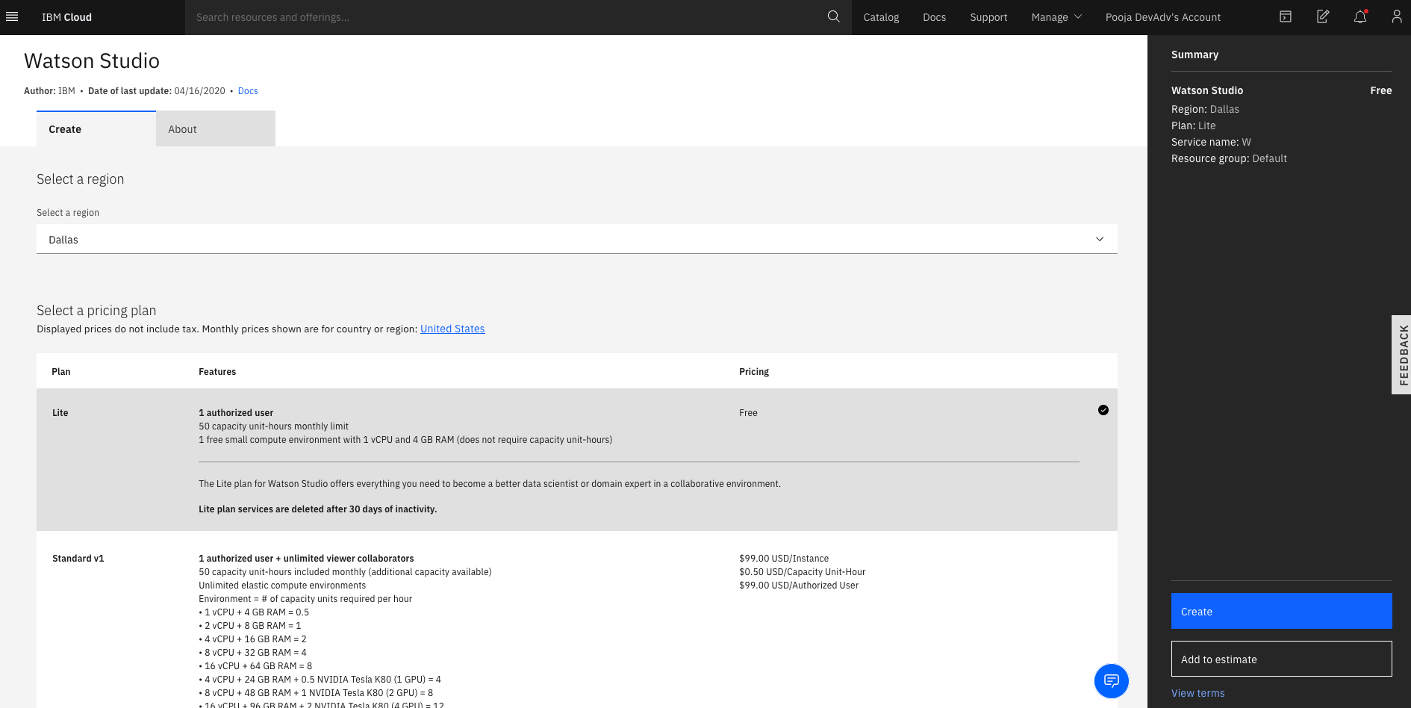
Task: Click the 'Free' pricing text in Lite row
Action: (748, 413)
